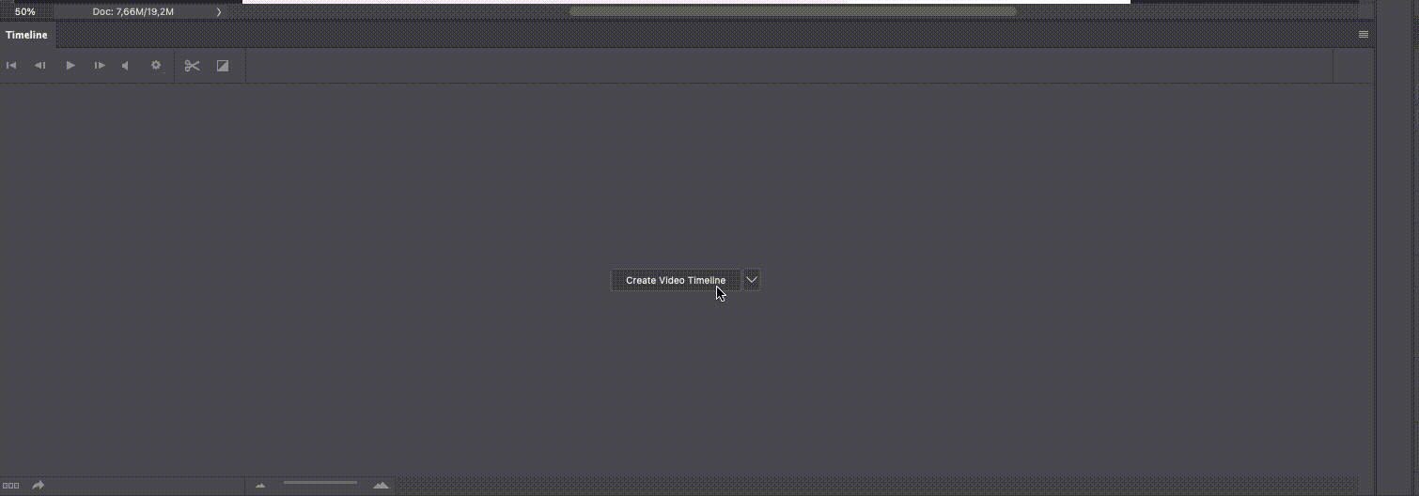Step to the previous frame

[x=40, y=66]
